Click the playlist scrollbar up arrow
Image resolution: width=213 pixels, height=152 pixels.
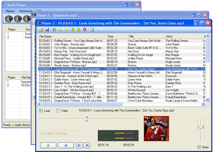tap(207, 36)
